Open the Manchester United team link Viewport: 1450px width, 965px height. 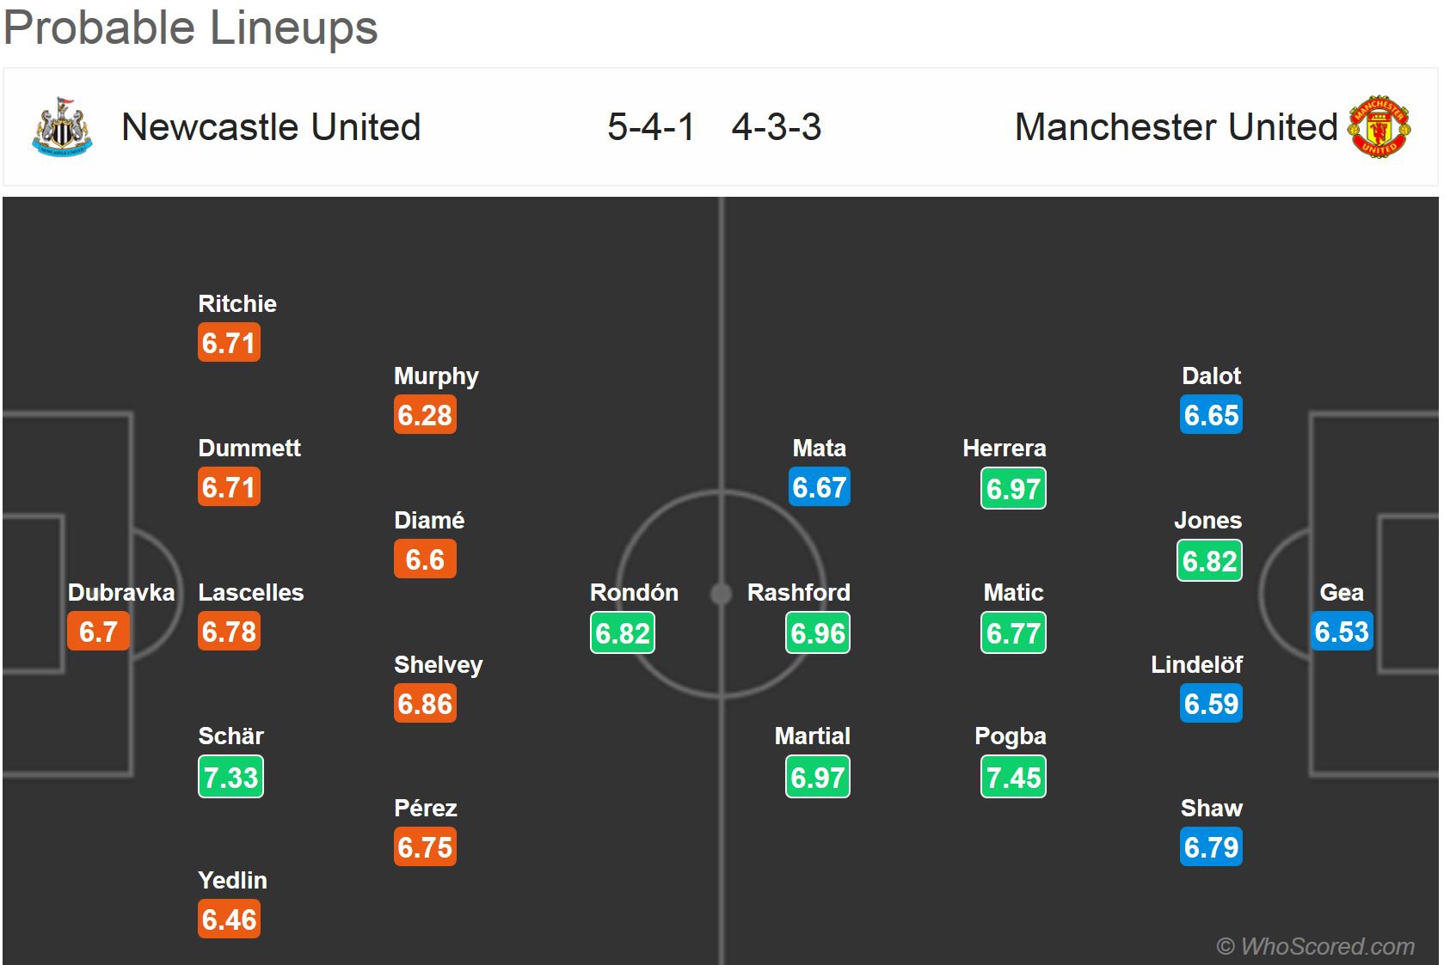[1176, 127]
